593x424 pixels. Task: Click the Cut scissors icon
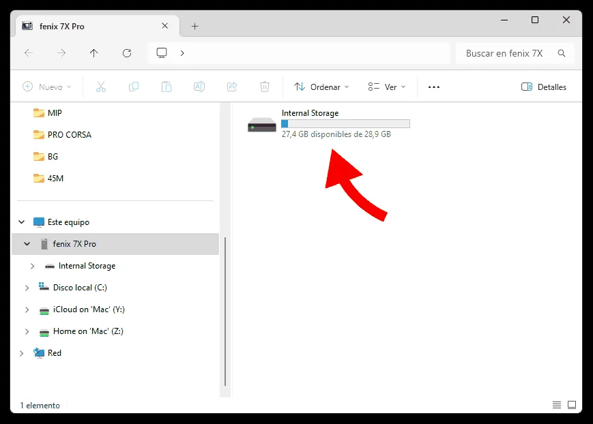[x=101, y=87]
